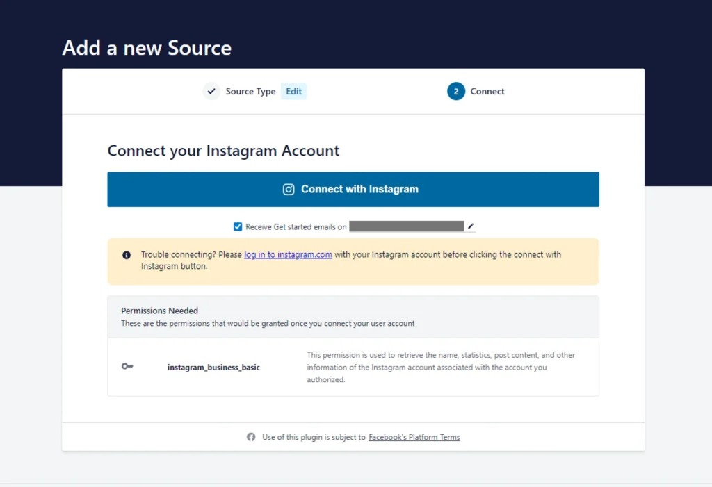
Task: Open the Facebook's Platform Terms link
Action: pos(414,438)
